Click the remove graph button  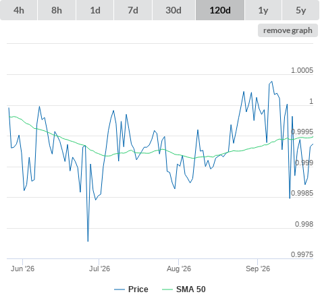pos(288,30)
